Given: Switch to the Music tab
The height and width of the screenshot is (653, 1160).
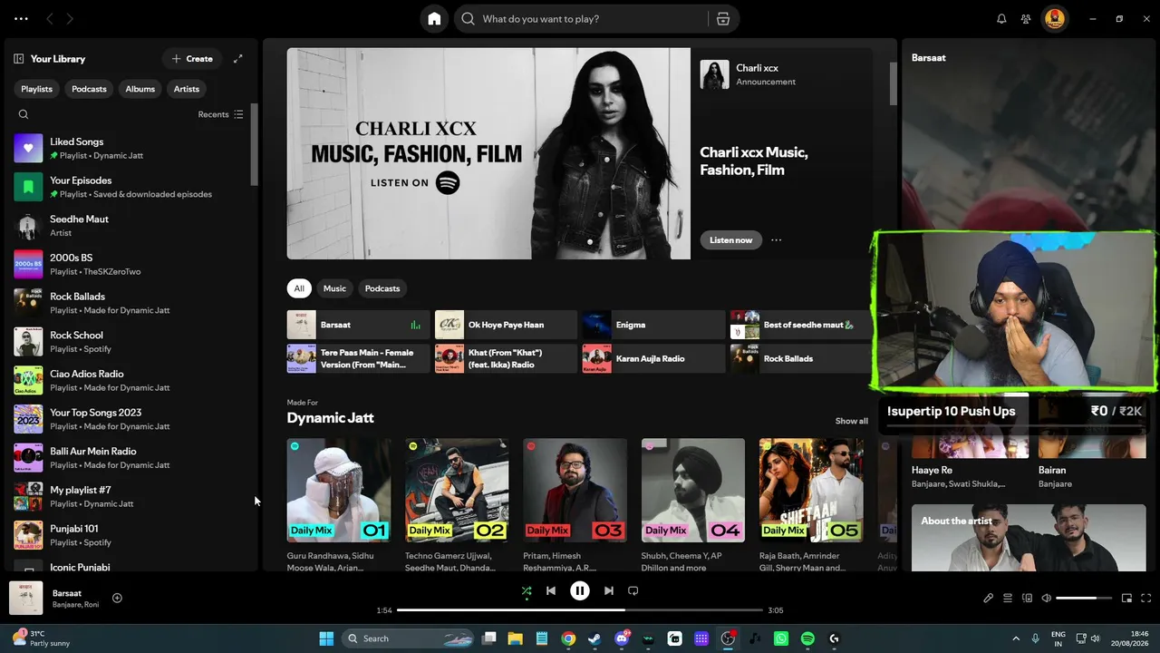Looking at the screenshot, I should pos(334,288).
